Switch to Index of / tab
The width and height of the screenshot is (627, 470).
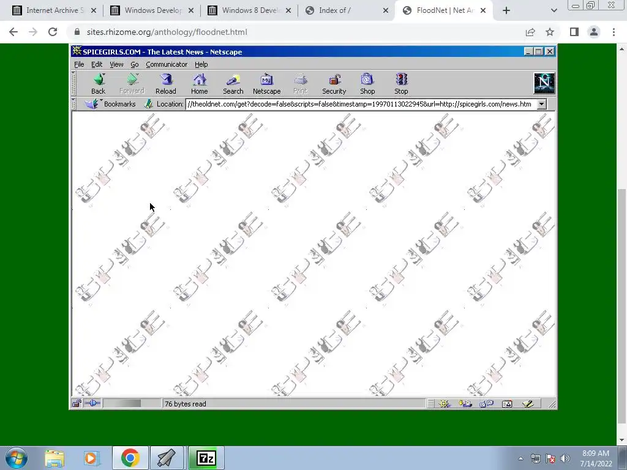347,10
